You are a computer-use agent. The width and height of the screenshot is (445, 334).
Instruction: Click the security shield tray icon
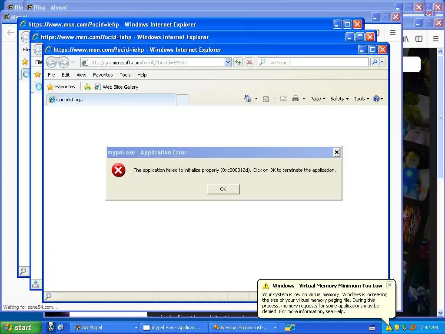coord(397,327)
